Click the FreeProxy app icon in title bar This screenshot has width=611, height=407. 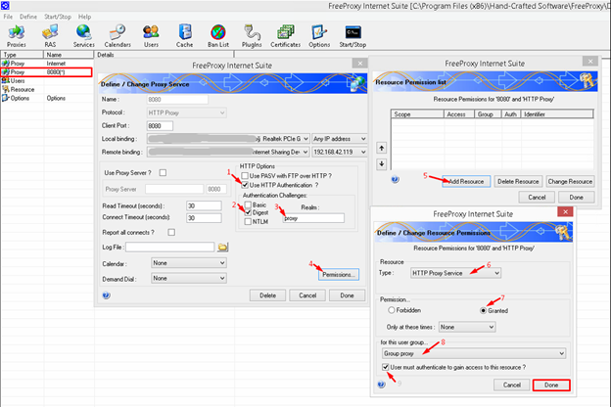[5, 6]
